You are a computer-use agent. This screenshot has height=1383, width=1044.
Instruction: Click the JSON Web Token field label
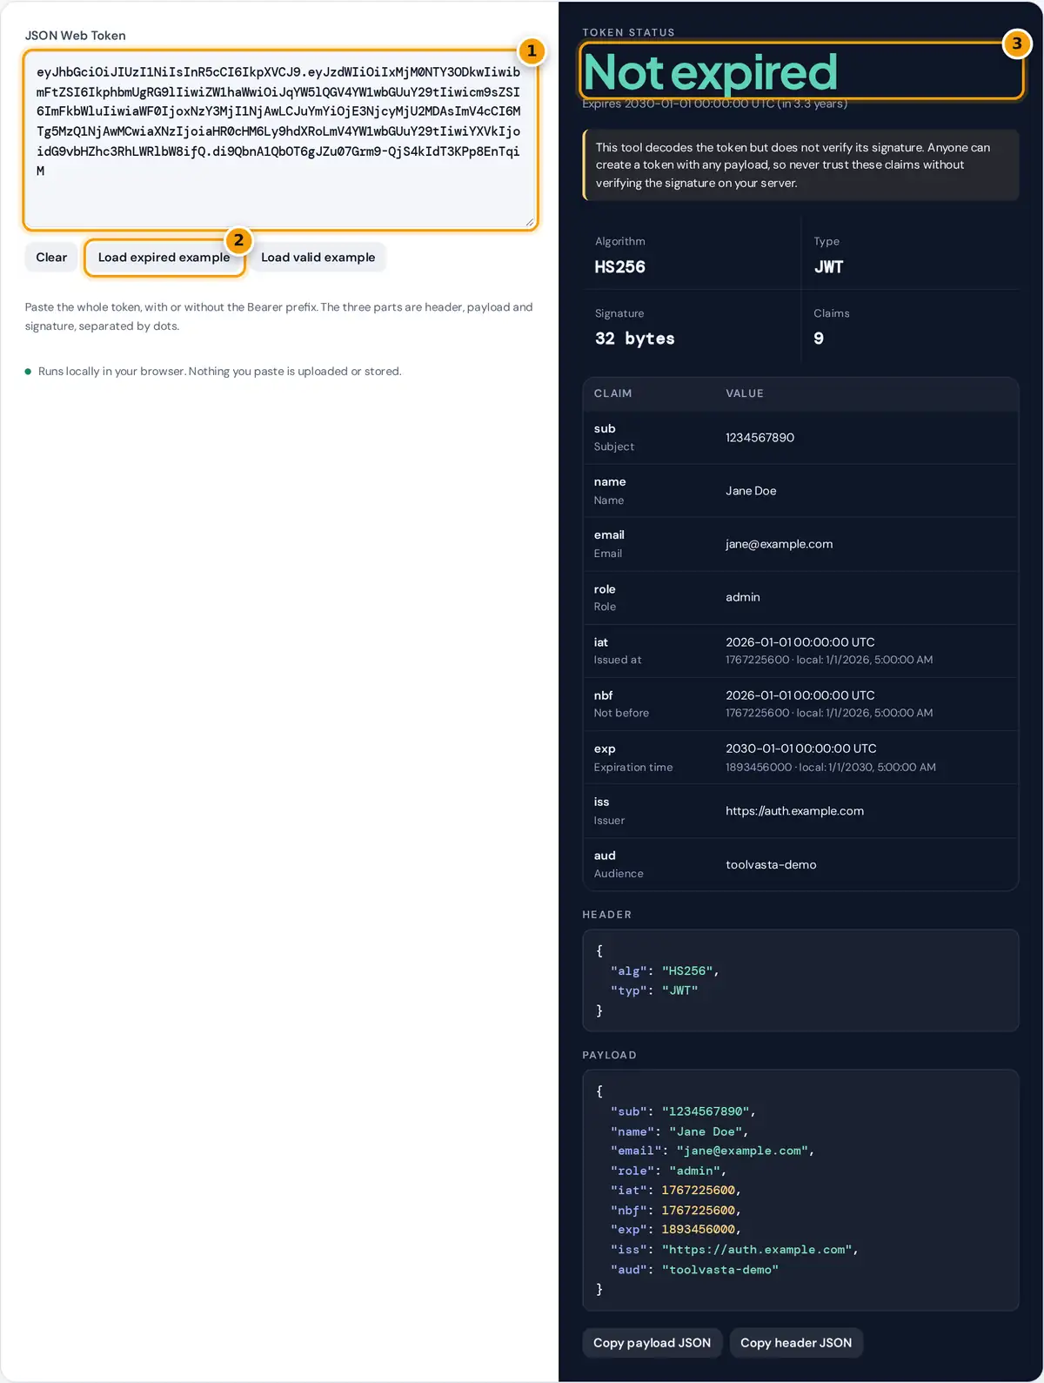[75, 36]
